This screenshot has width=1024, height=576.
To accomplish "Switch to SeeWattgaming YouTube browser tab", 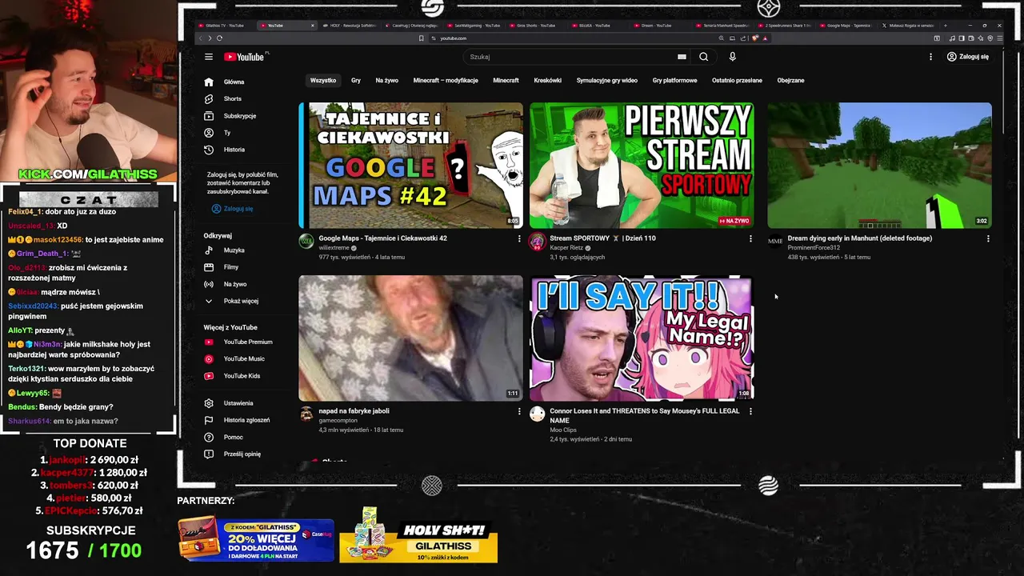I will coord(478,26).
